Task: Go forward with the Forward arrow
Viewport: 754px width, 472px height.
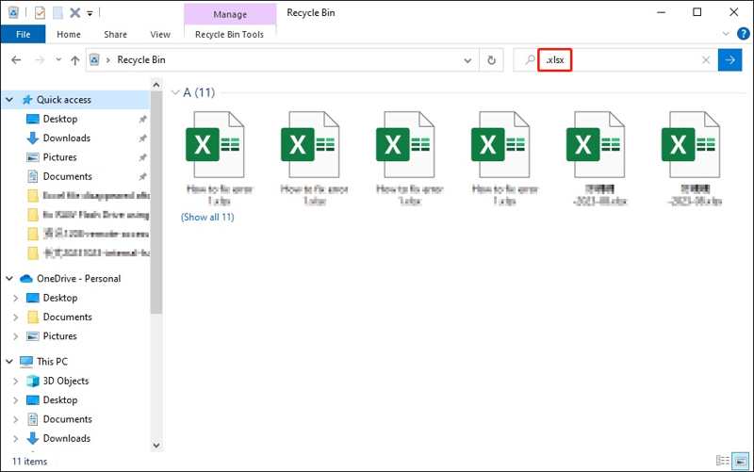Action: (x=40, y=60)
